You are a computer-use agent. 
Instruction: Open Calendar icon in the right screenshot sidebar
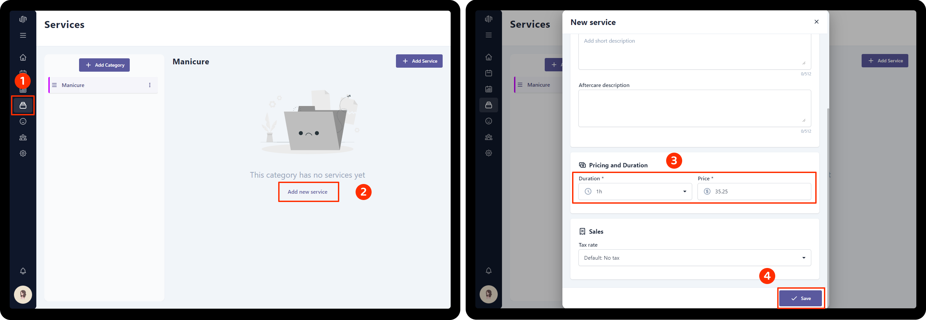[489, 73]
